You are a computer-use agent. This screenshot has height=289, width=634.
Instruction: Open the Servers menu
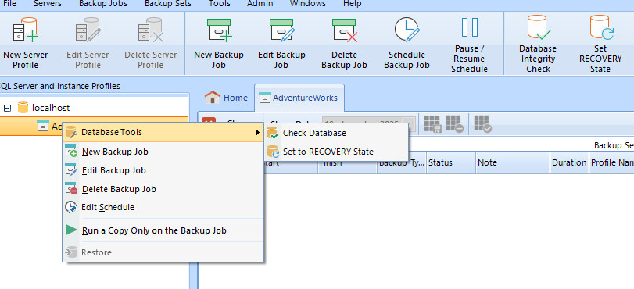coord(48,4)
